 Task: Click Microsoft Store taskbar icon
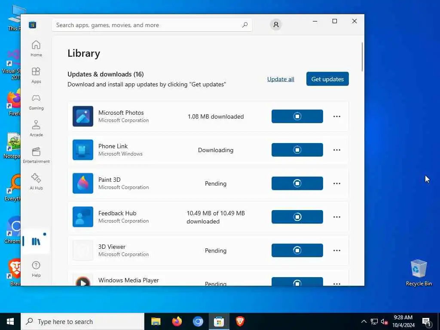(219, 321)
